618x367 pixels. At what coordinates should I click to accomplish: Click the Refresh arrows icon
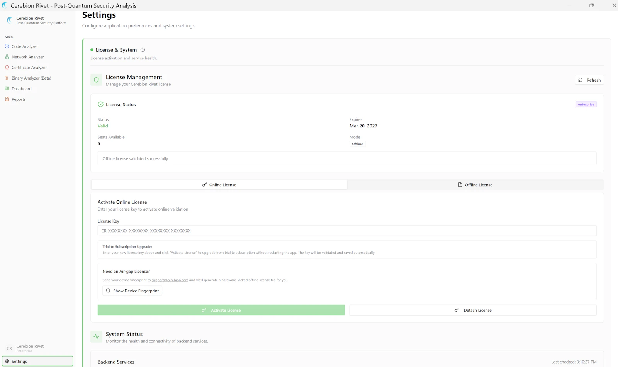pos(580,80)
